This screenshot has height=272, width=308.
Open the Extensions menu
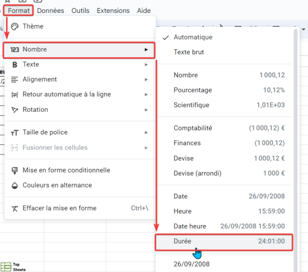pos(113,11)
